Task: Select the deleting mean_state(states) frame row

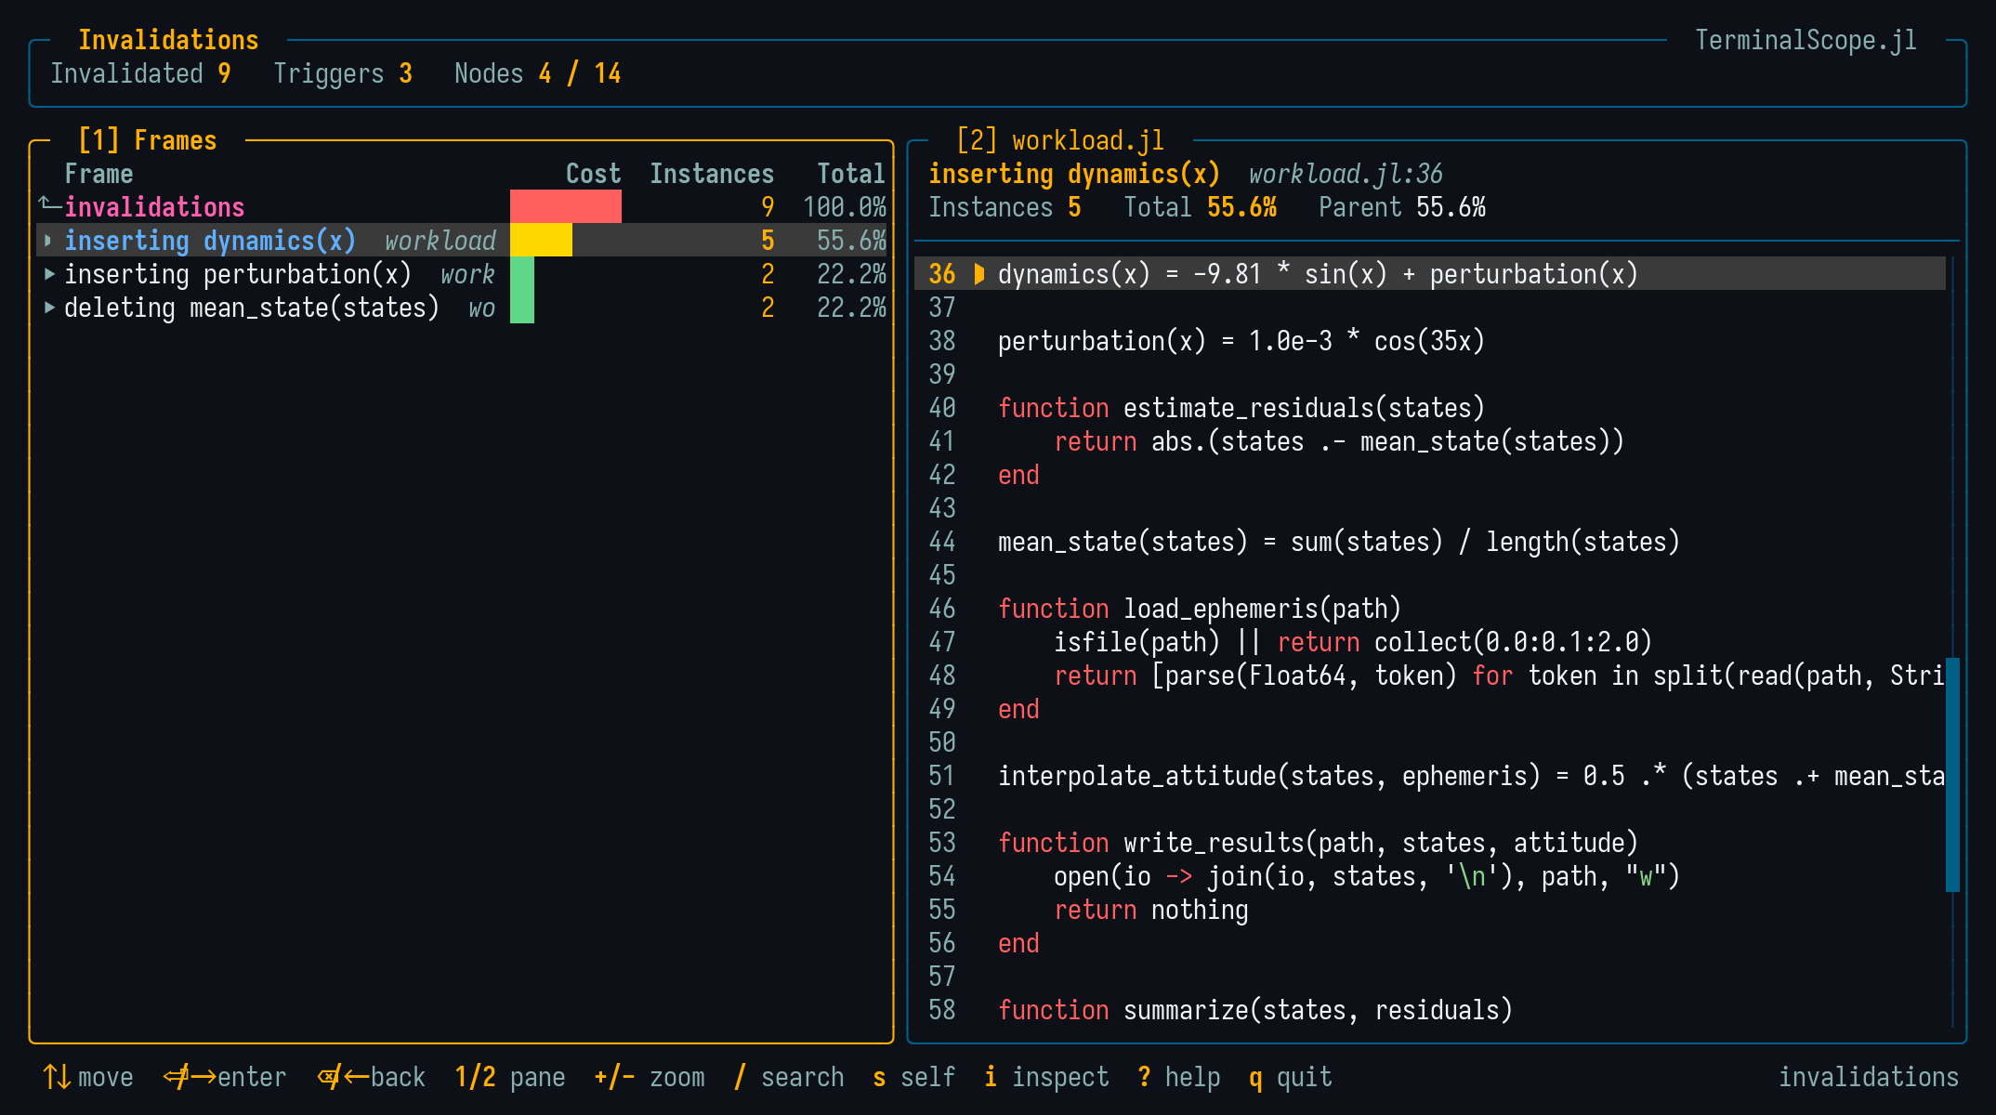Action: (462, 307)
